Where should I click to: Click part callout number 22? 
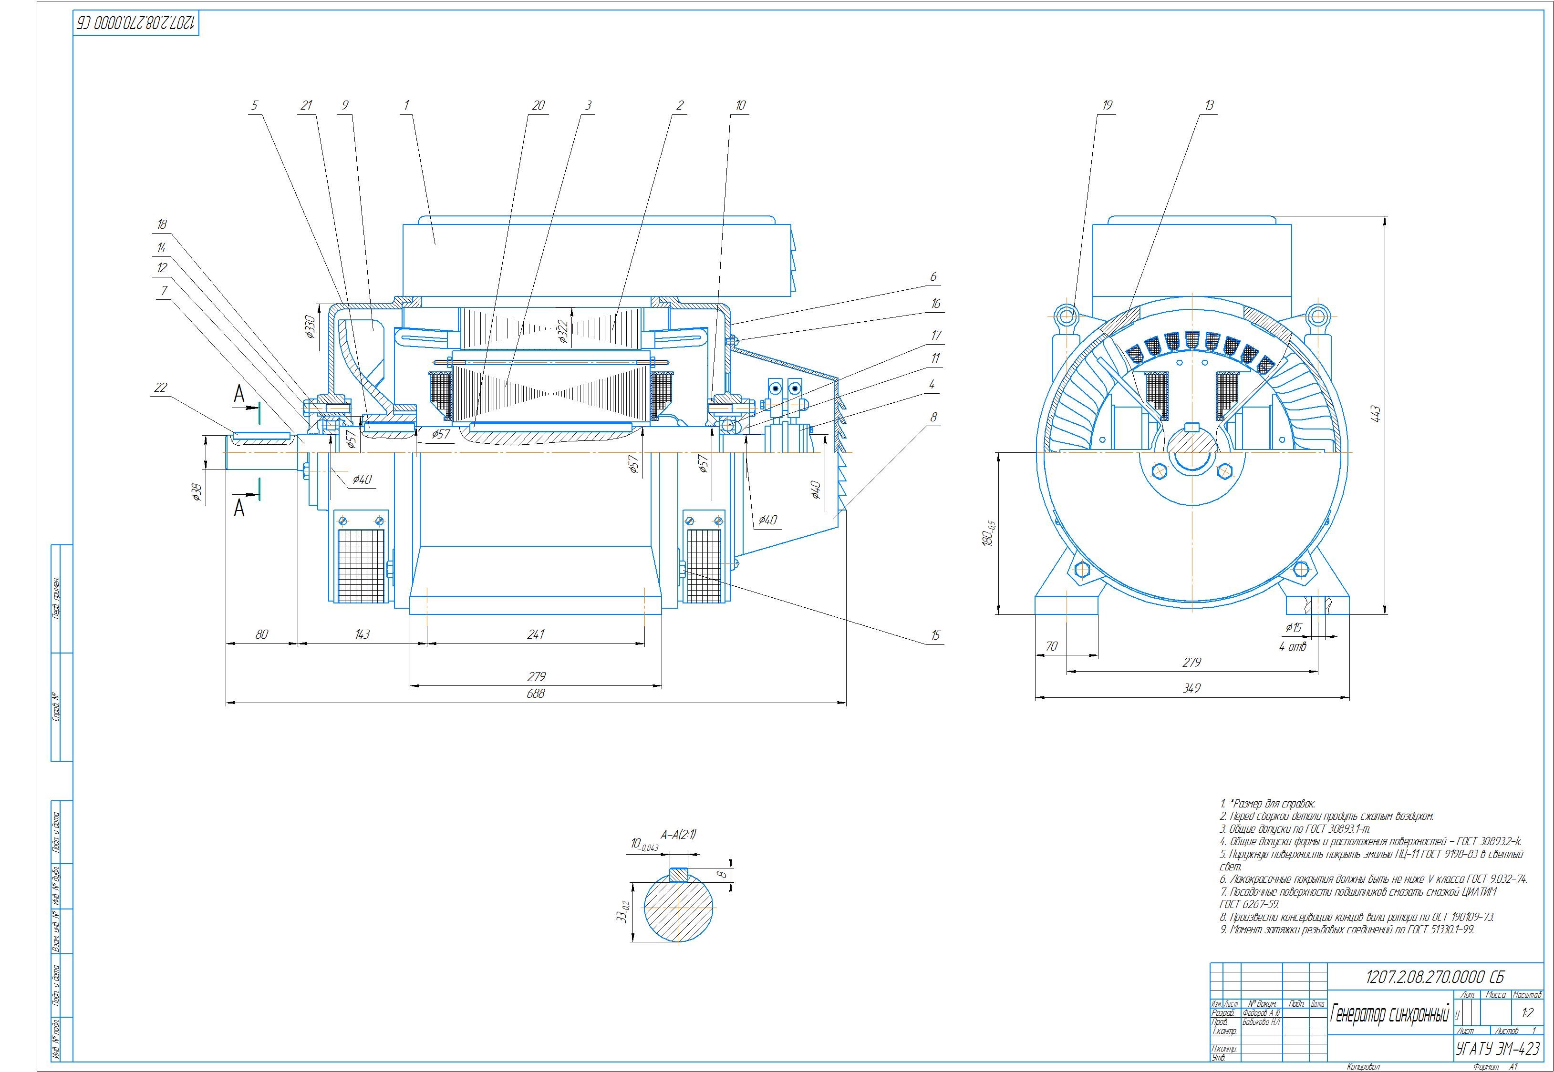161,388
